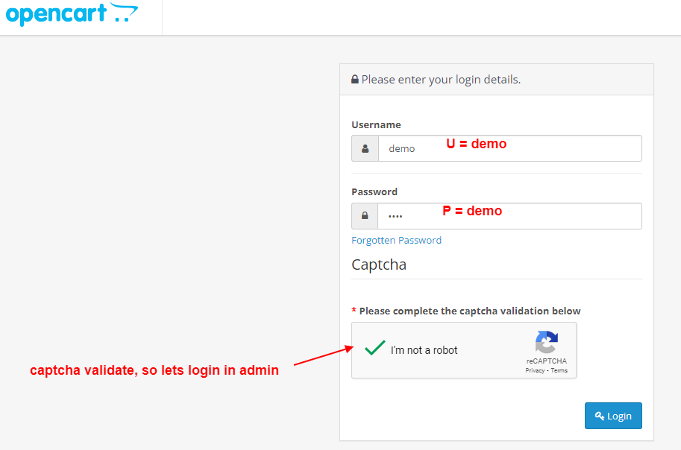The height and width of the screenshot is (450, 681).
Task: Click the 'I'm not a robot' label
Action: point(424,350)
